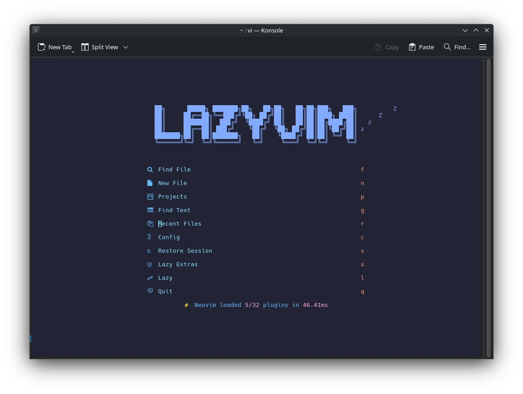Image resolution: width=523 pixels, height=394 pixels.
Task: Click the Find magnifier icon in the toolbar
Action: (x=448, y=47)
